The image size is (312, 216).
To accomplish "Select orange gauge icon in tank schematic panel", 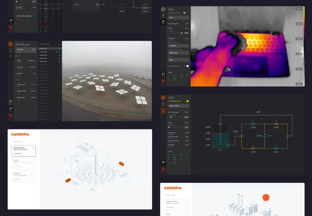I will pyautogui.click(x=163, y=110).
